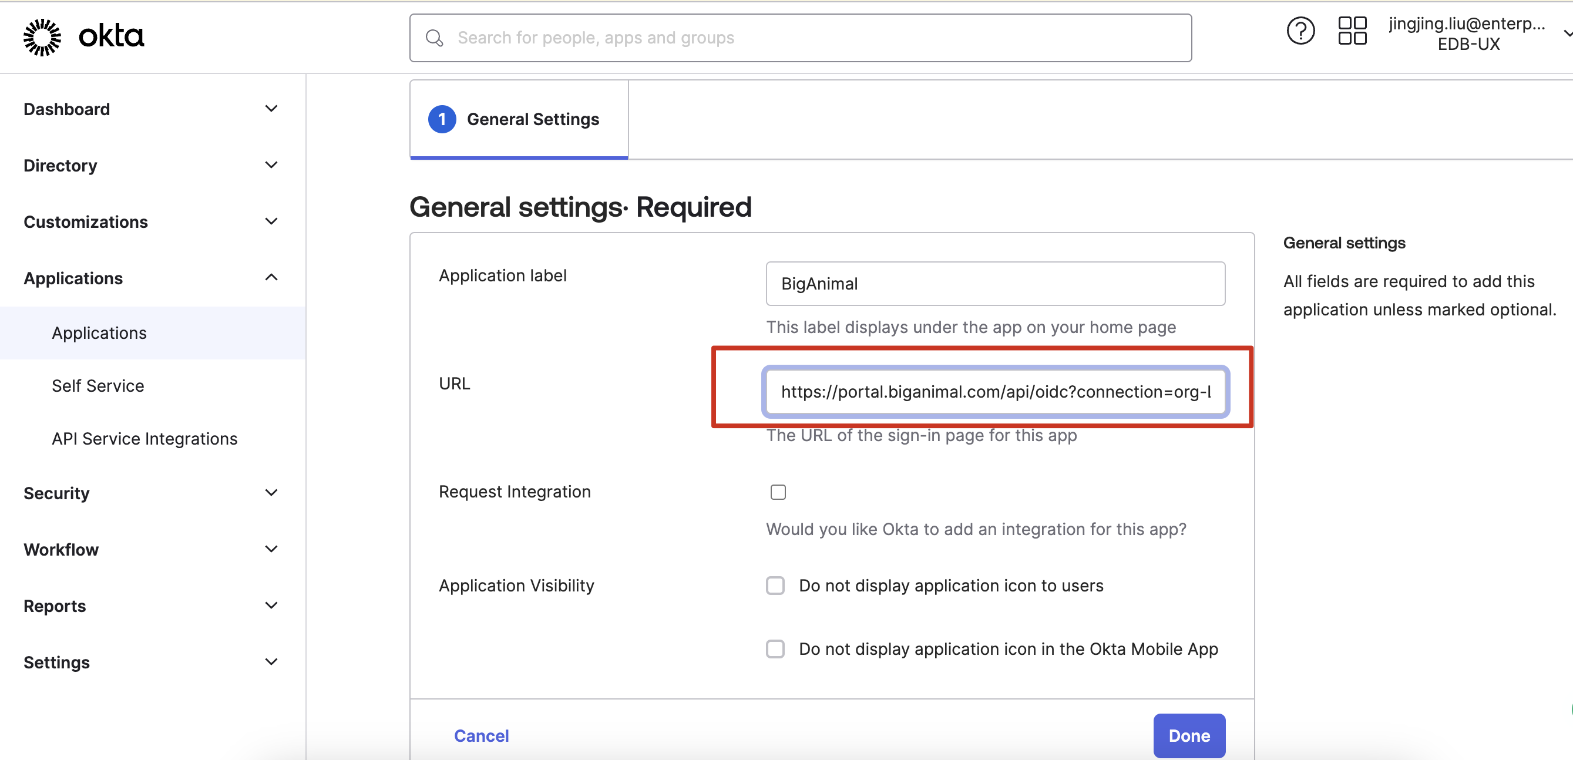1573x760 pixels.
Task: Click the Okta logo
Action: [83, 37]
